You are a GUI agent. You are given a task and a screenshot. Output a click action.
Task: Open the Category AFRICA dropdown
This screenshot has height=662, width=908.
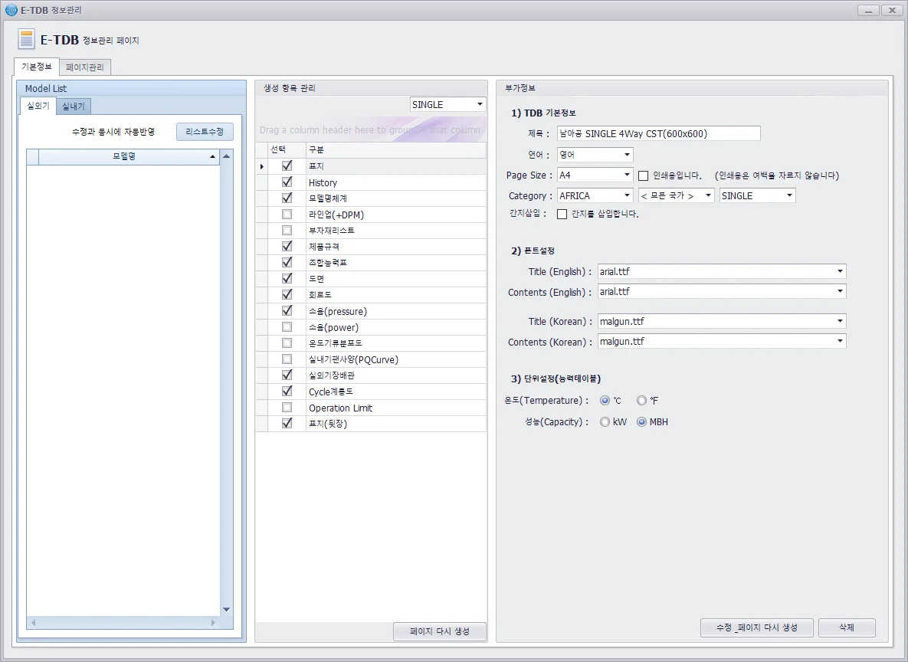[x=627, y=195]
